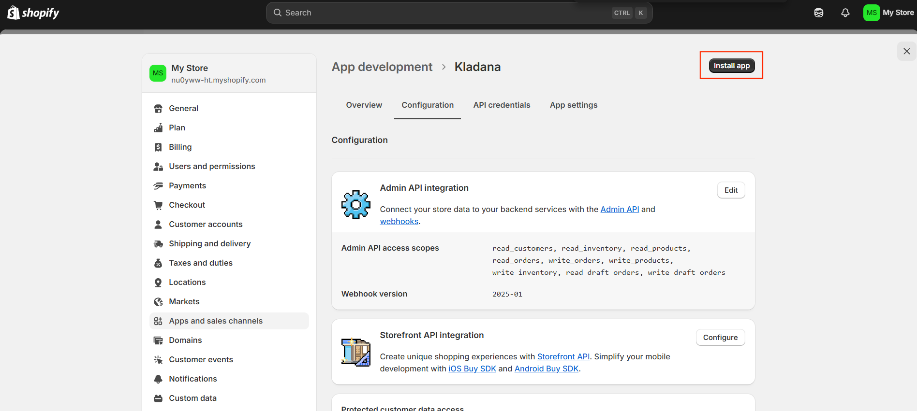Click the Admin API access scopes list
This screenshot has height=411, width=917.
pyautogui.click(x=609, y=260)
